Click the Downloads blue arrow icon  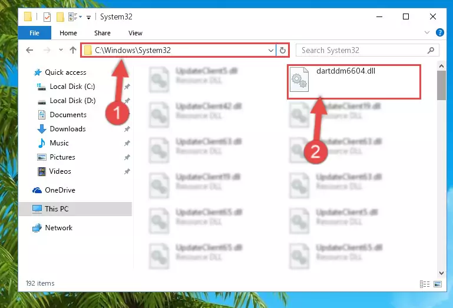(x=42, y=129)
